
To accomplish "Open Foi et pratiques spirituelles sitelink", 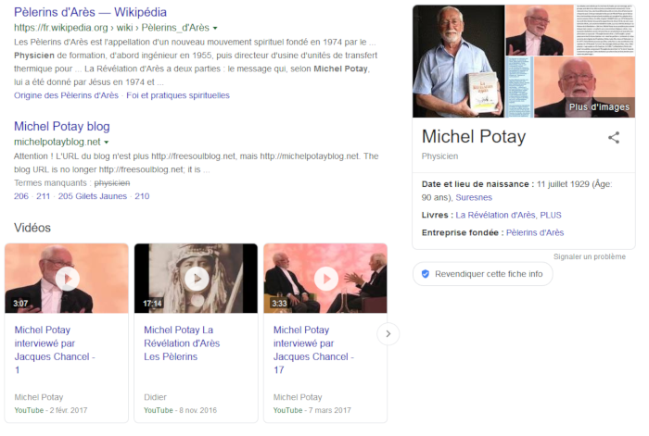I will point(178,95).
